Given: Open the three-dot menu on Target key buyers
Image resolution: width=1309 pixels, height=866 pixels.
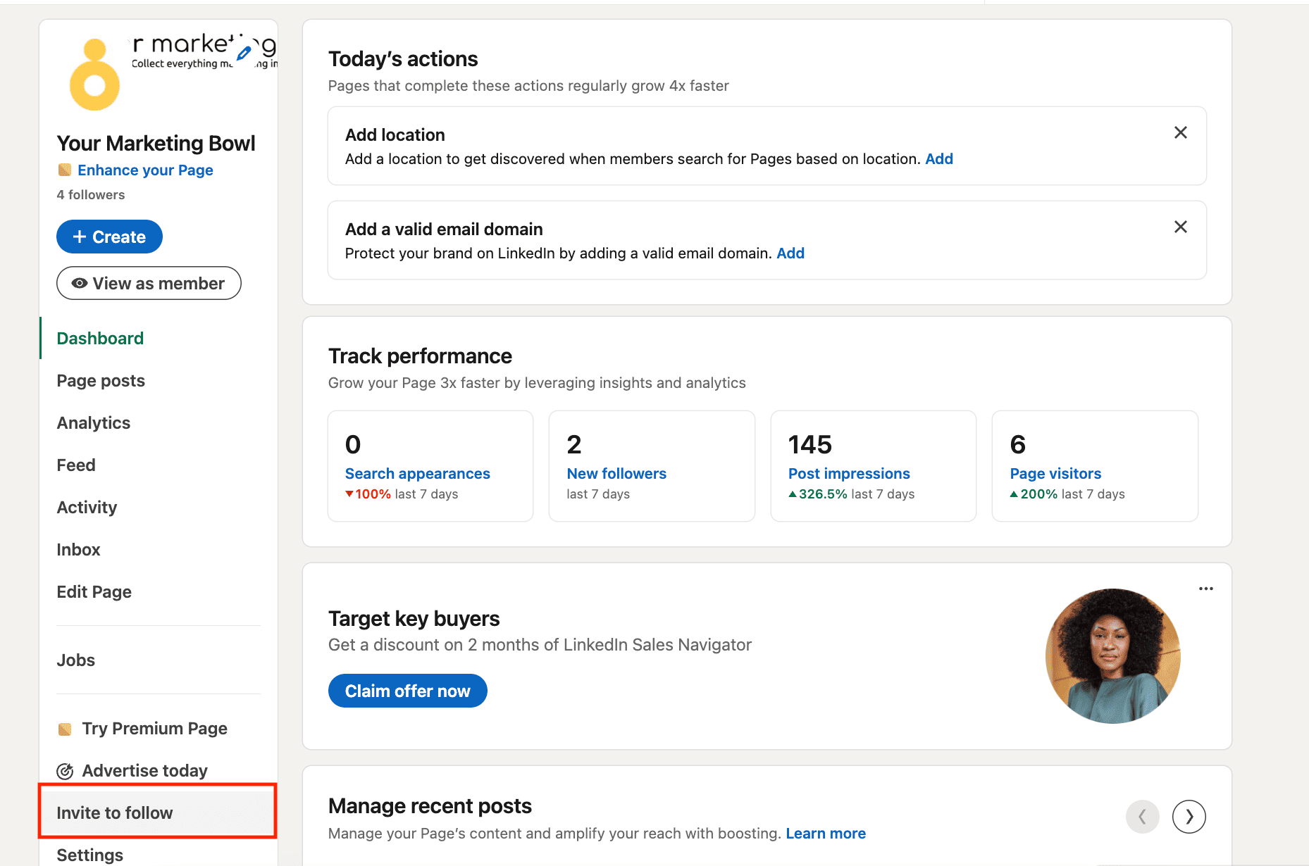Looking at the screenshot, I should tap(1205, 589).
